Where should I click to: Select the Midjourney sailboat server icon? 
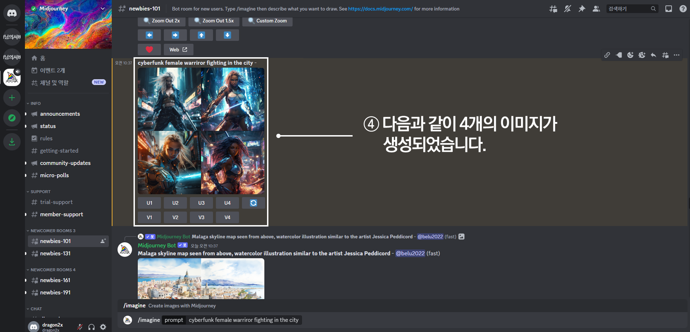click(x=12, y=77)
